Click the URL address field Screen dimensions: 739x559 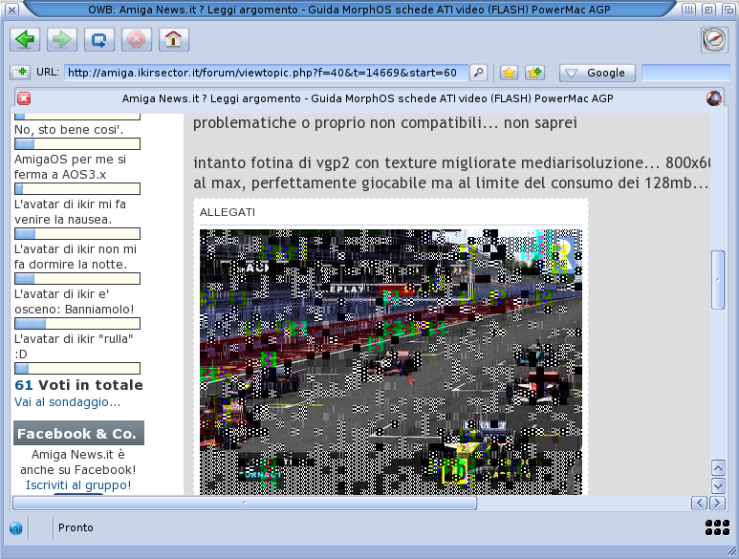tap(266, 73)
